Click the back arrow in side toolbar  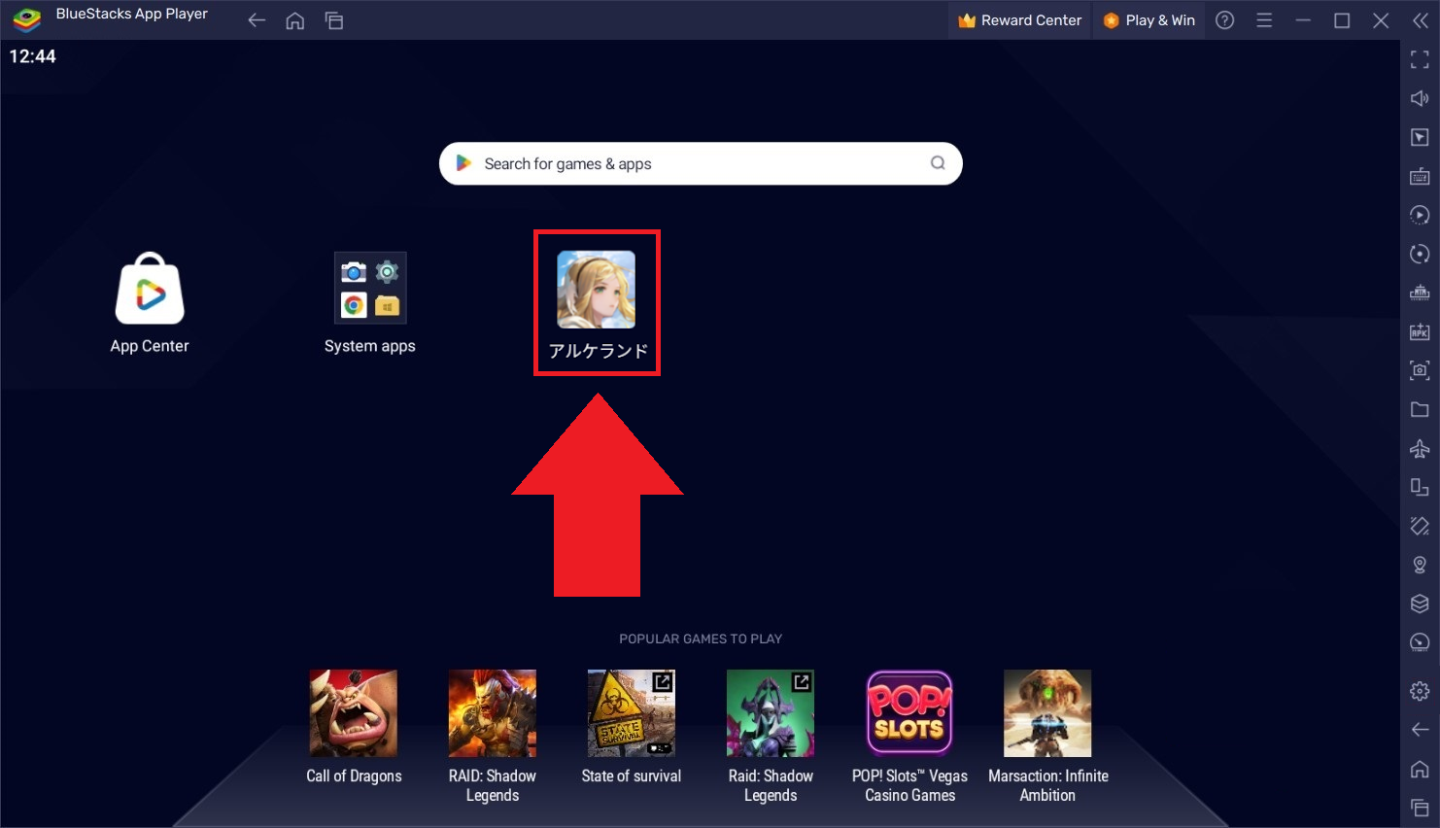(1420, 730)
